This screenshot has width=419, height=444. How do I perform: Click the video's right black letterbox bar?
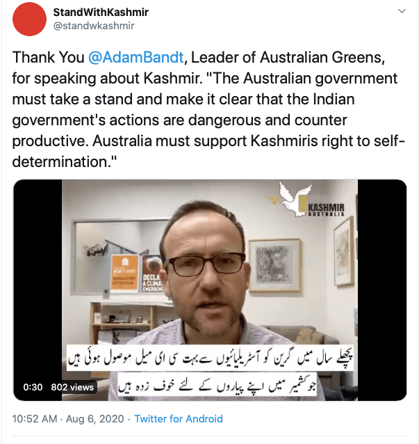382,290
